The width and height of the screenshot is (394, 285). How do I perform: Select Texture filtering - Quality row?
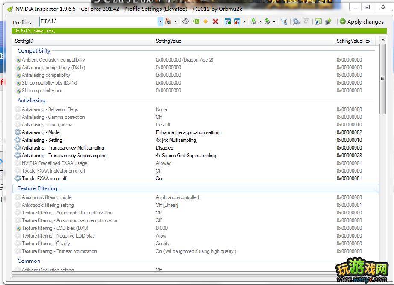pos(195,244)
